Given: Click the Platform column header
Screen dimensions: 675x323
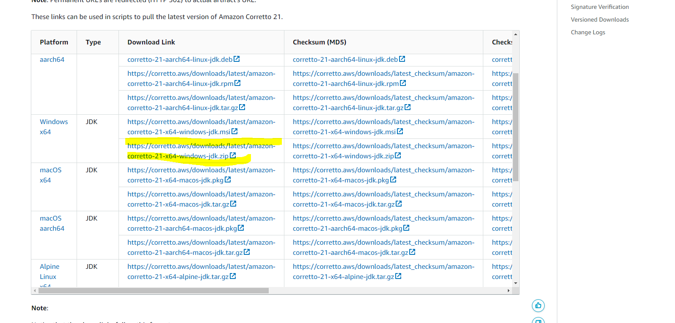Looking at the screenshot, I should (54, 42).
